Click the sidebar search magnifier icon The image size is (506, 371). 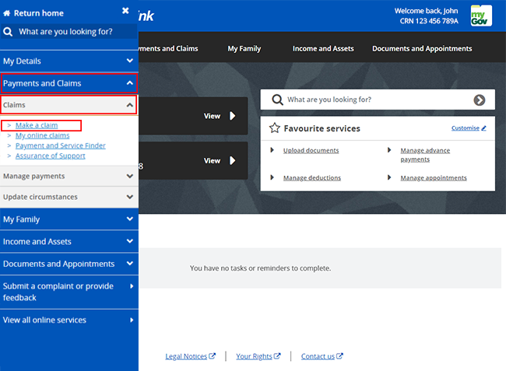coord(8,32)
